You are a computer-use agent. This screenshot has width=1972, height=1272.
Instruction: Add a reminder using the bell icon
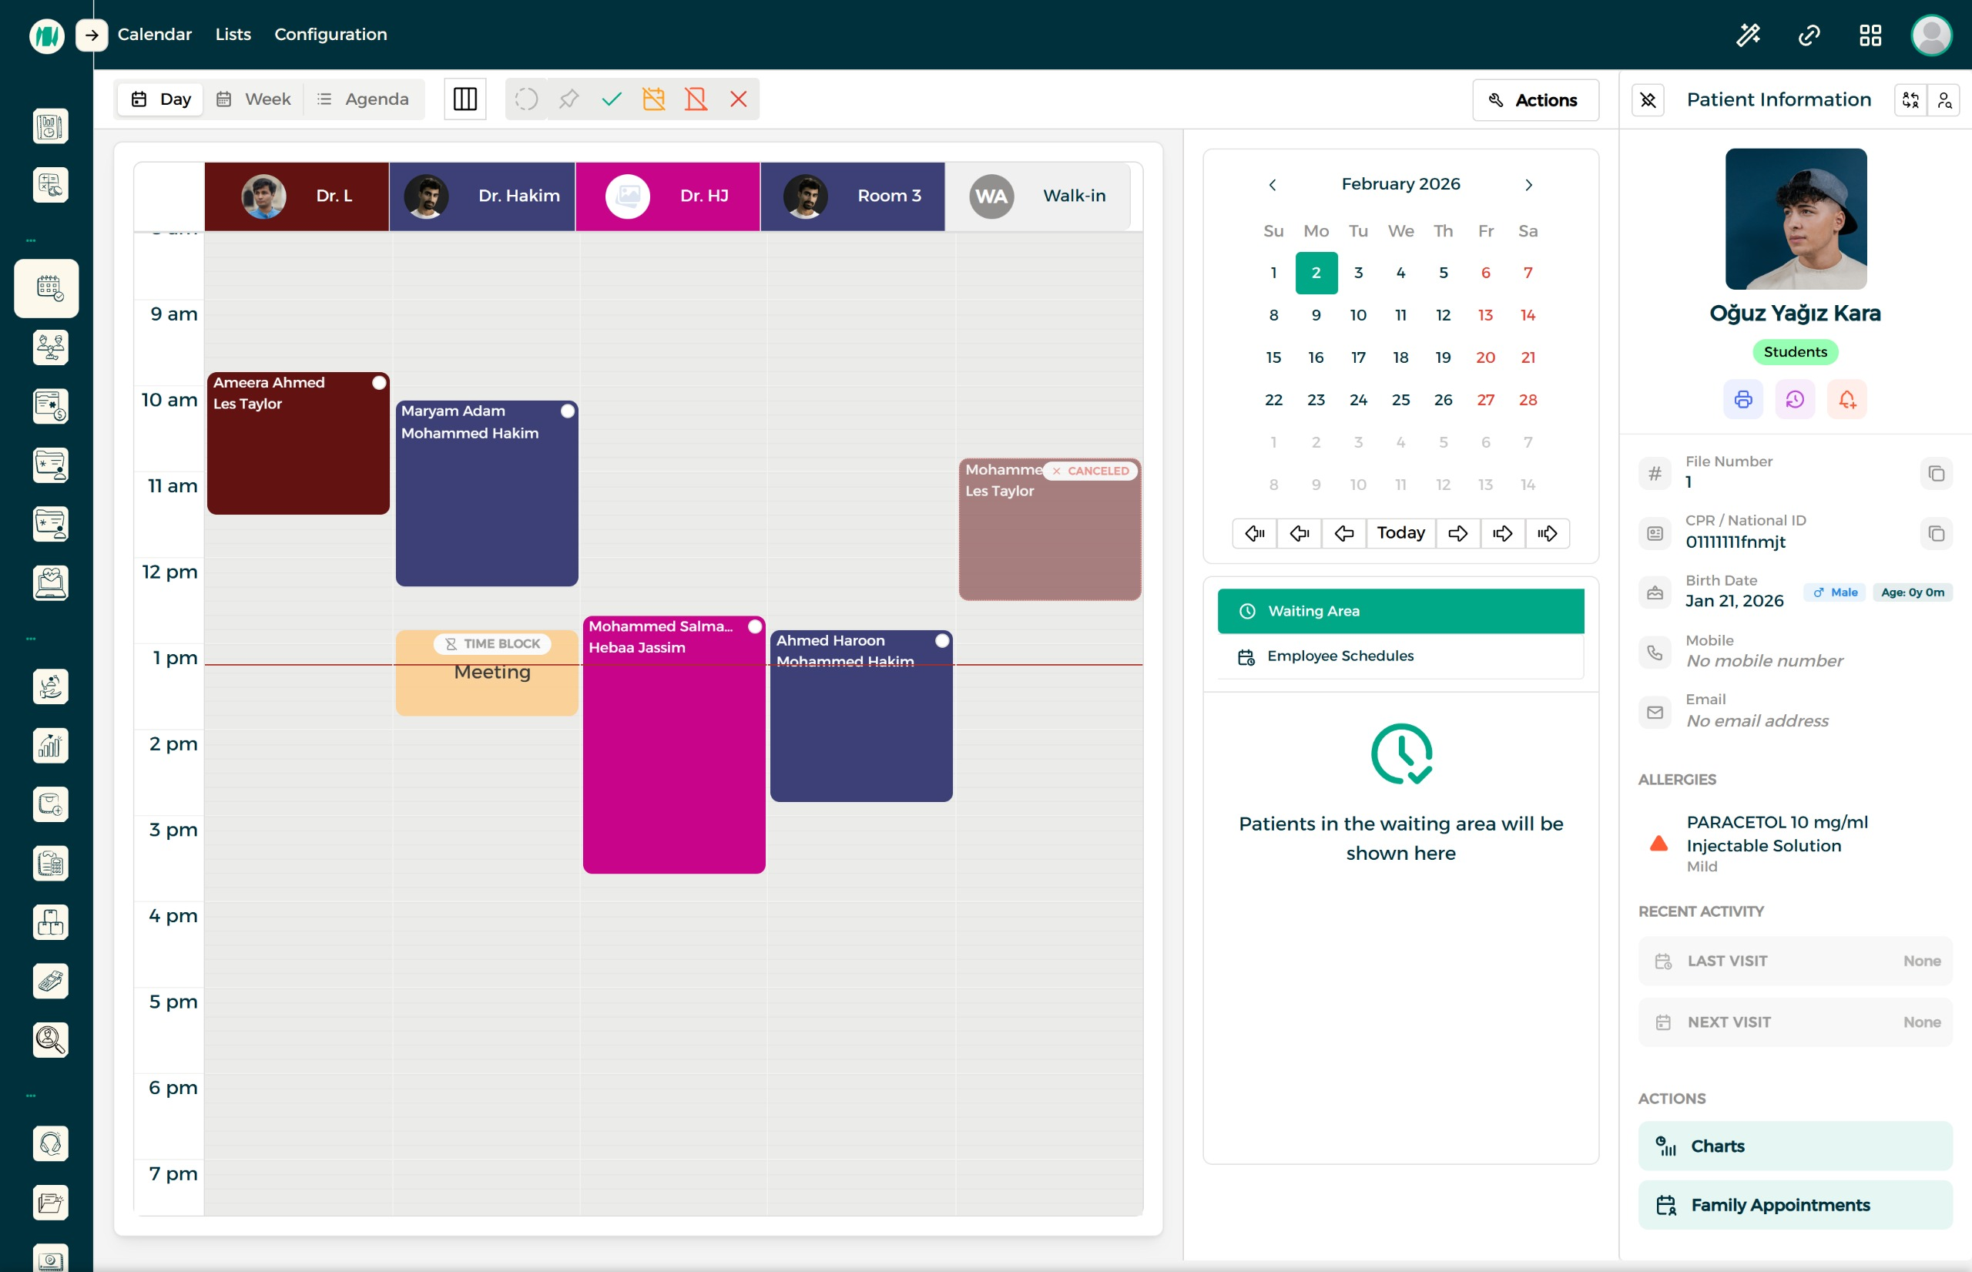[x=1848, y=399]
